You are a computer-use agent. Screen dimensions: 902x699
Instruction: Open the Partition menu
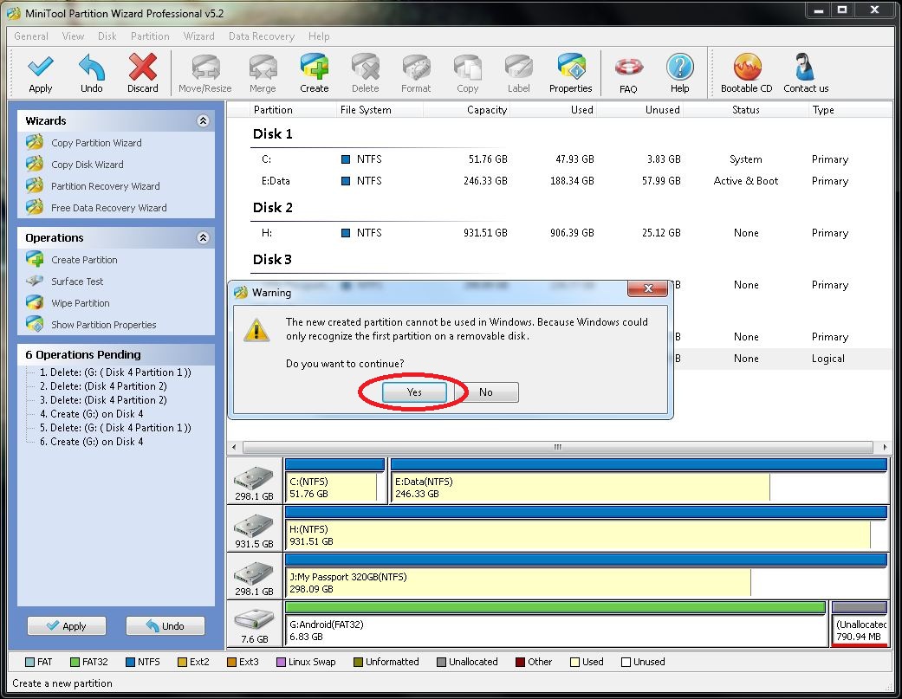(x=150, y=36)
